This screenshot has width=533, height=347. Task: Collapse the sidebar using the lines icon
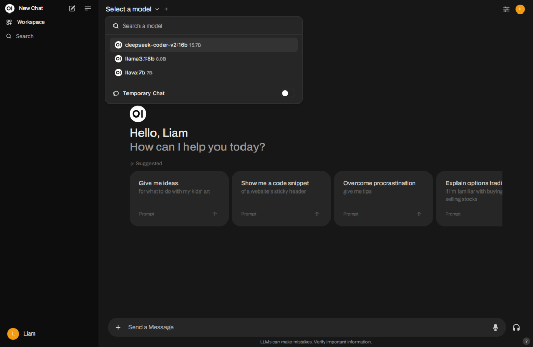pyautogui.click(x=88, y=9)
